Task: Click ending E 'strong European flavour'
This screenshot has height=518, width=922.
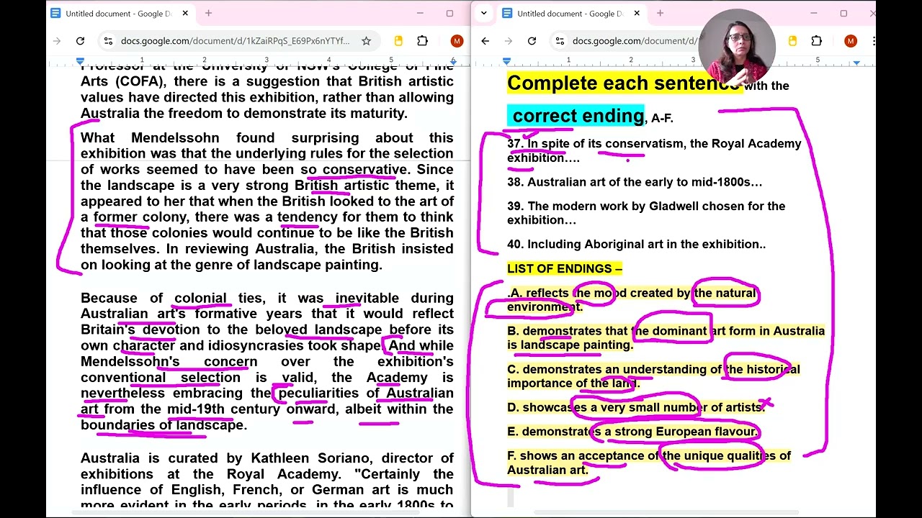Action: 633,432
